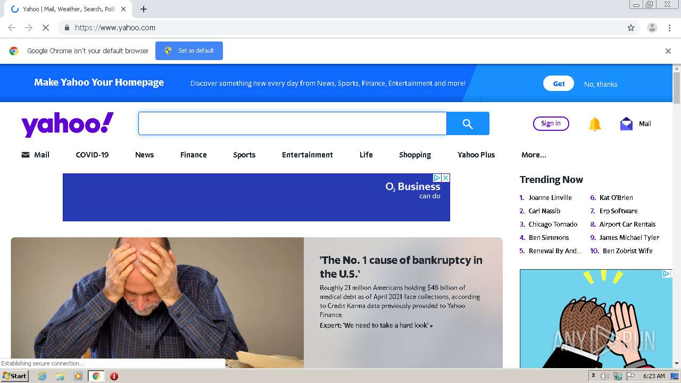Open the media player taskbar icon
Image resolution: width=681 pixels, height=383 pixels.
78,376
